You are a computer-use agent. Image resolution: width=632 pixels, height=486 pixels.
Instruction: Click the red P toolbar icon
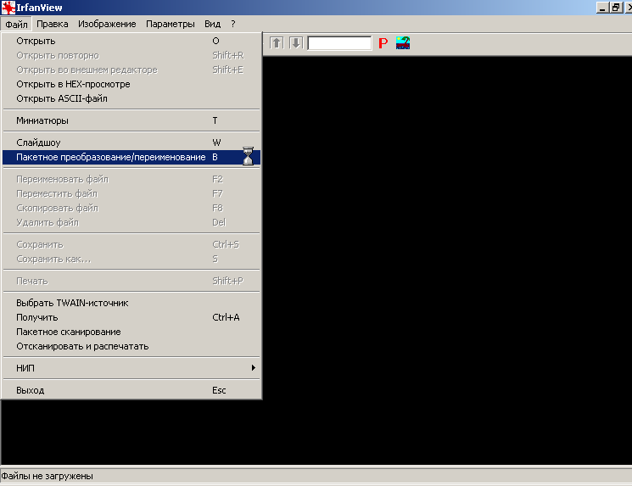383,43
